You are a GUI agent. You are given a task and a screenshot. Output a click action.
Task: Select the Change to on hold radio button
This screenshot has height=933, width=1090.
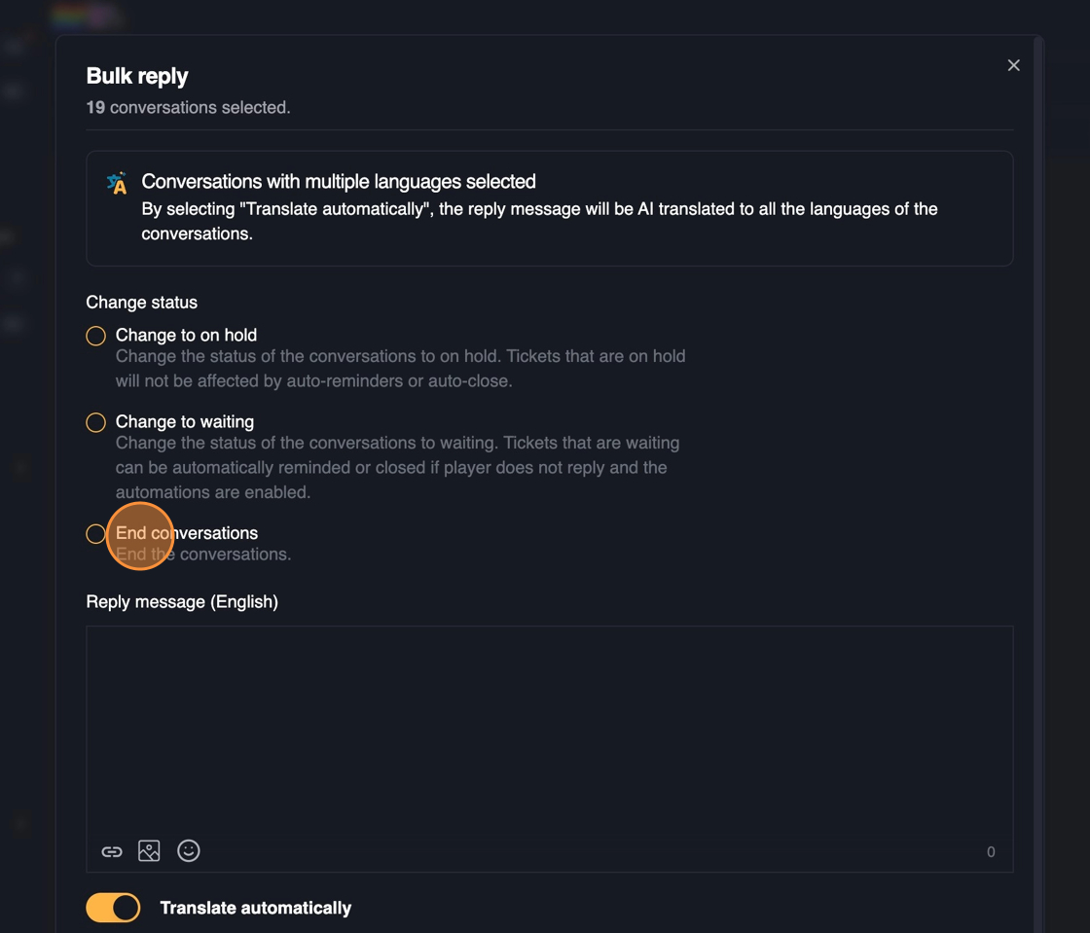click(95, 336)
